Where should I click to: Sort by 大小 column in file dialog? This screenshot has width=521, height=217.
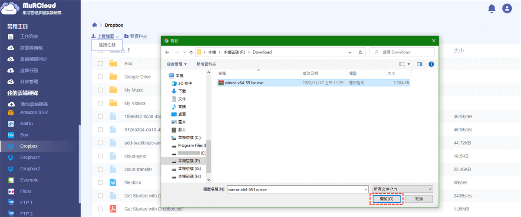(397, 73)
